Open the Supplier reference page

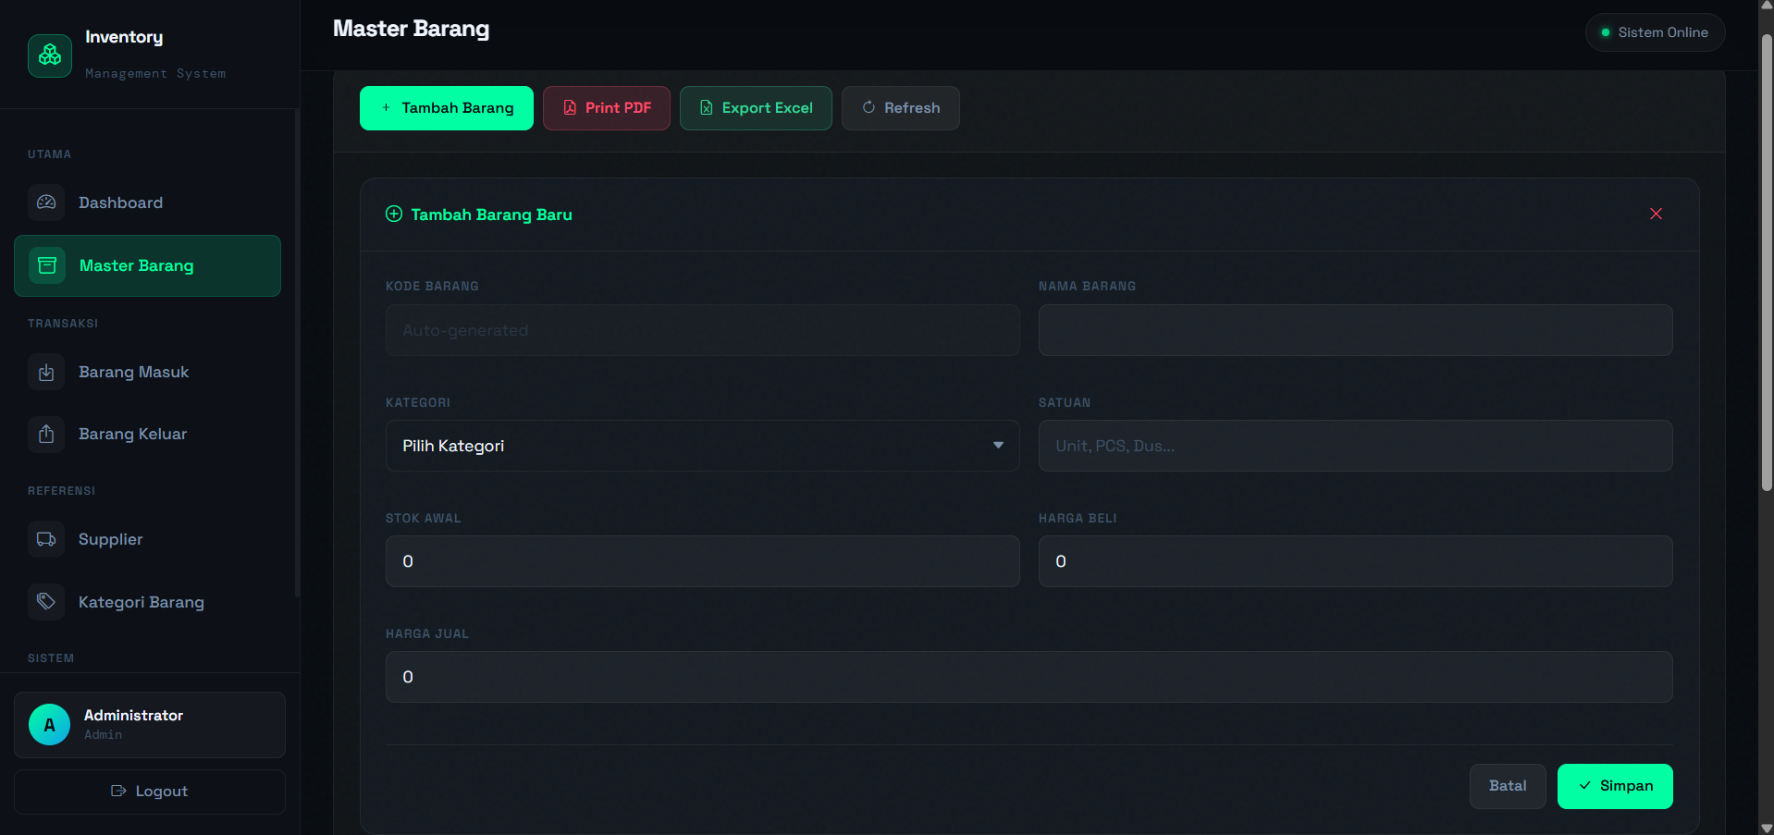click(x=148, y=539)
